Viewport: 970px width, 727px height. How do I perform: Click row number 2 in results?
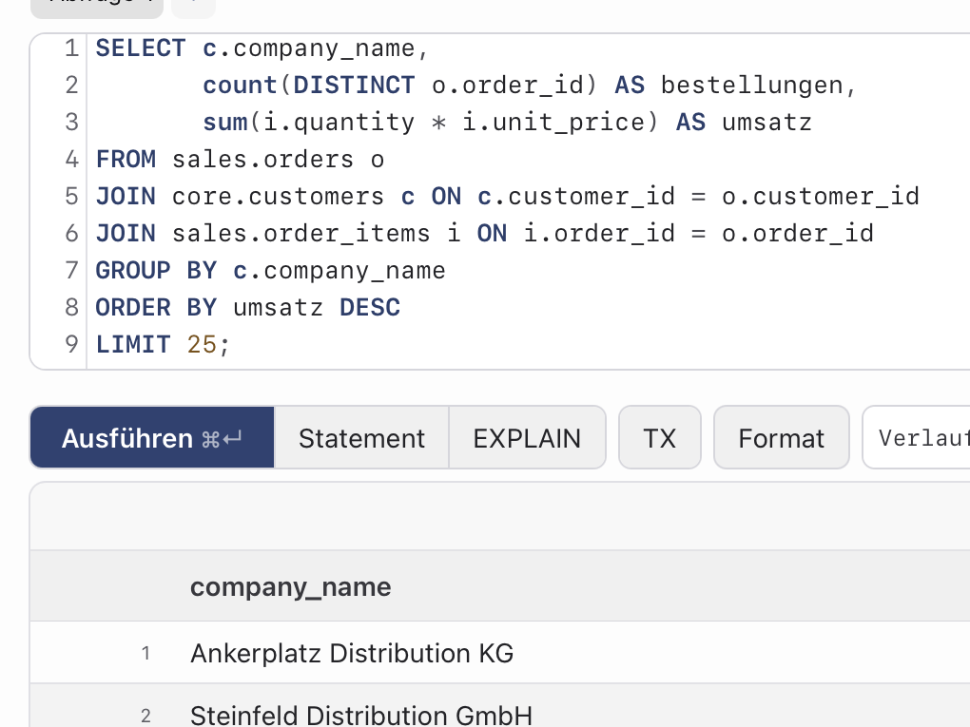[145, 716]
